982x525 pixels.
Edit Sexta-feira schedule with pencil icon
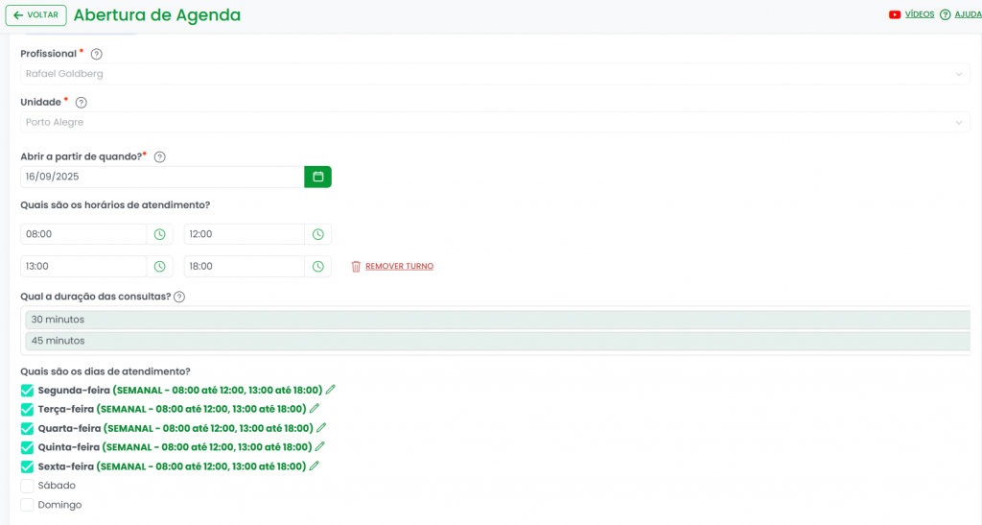click(314, 466)
